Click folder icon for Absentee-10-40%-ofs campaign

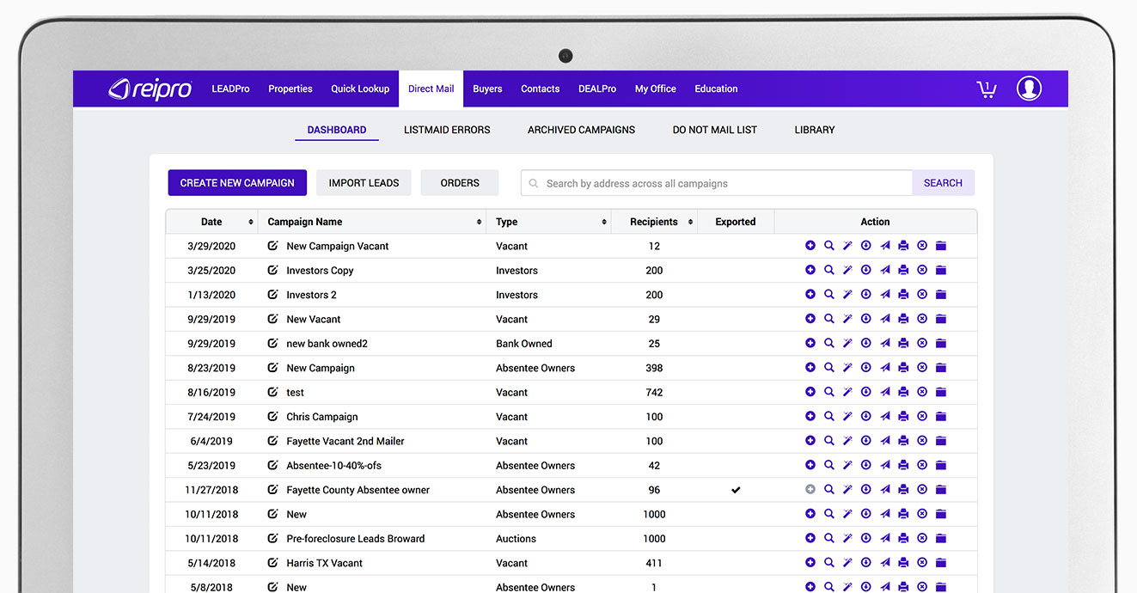[x=941, y=465]
